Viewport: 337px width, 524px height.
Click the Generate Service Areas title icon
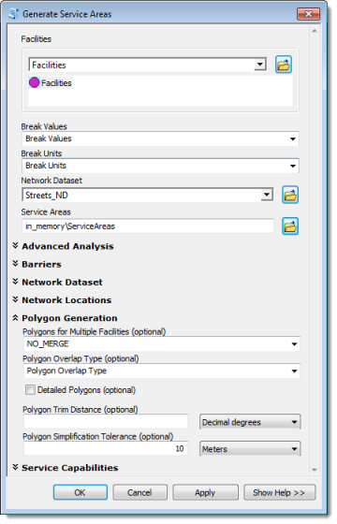click(14, 14)
